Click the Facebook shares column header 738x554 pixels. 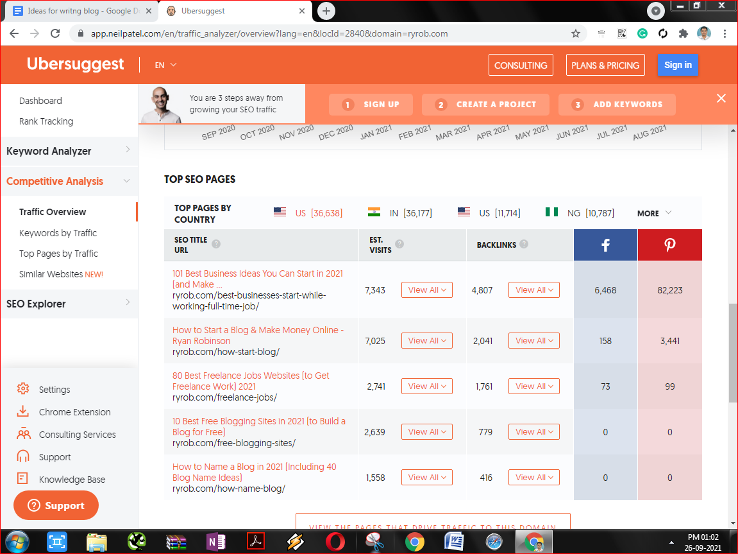605,245
